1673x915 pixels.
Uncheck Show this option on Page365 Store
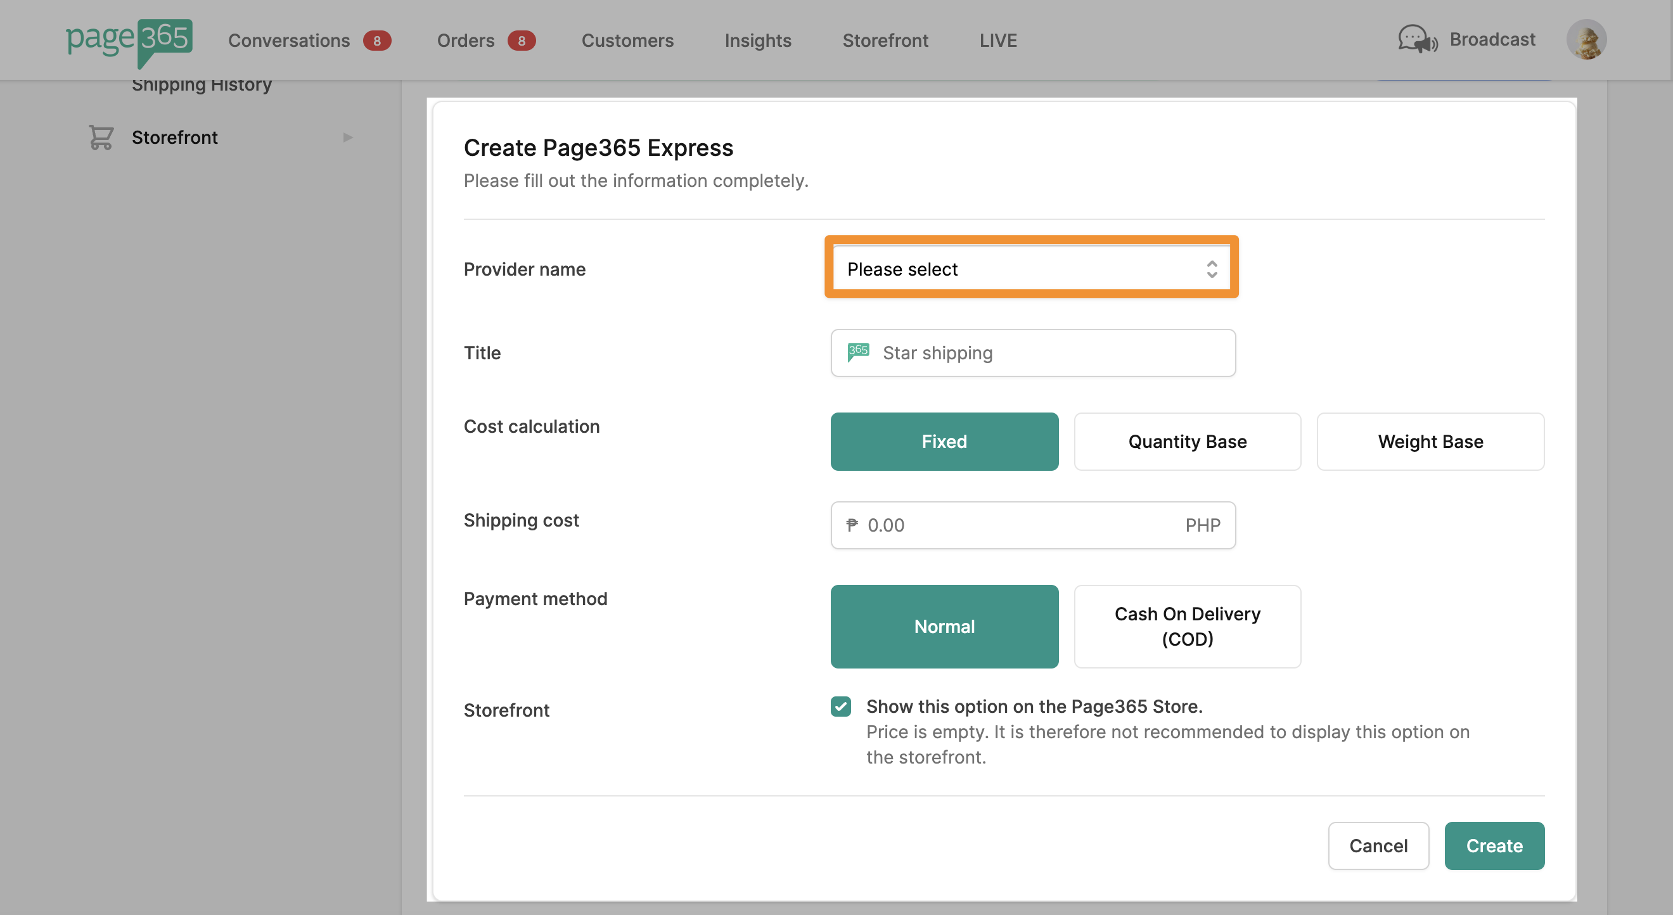point(840,706)
